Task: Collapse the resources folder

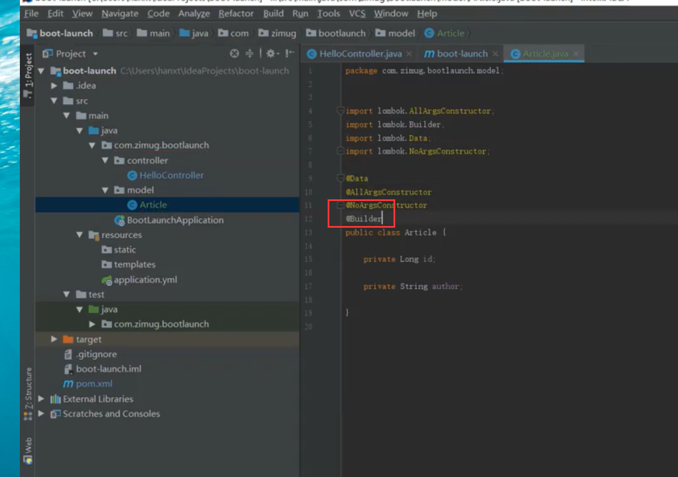Action: coord(79,235)
